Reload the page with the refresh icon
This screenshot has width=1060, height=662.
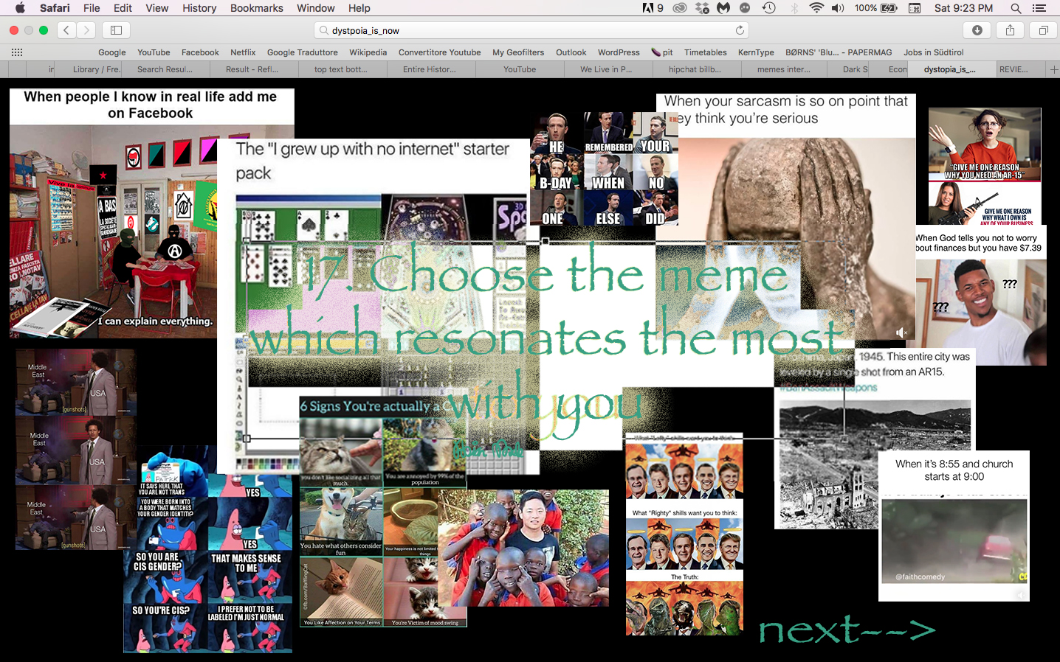click(740, 30)
